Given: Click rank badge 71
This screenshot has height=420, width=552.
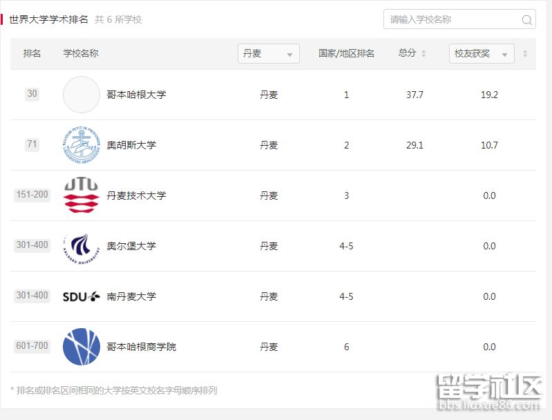Looking at the screenshot, I should pyautogui.click(x=32, y=144).
